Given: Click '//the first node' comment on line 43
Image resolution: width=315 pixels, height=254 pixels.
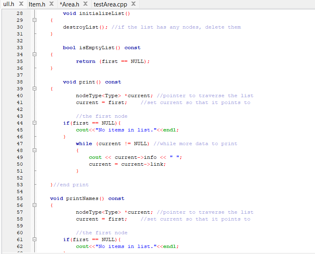Looking at the screenshot, I should (x=102, y=117).
